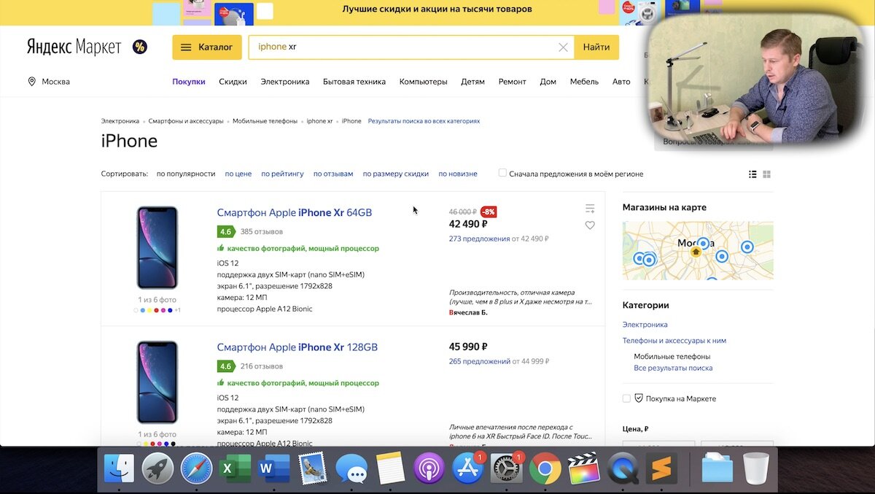This screenshot has height=494, width=875.
Task: Open the Покупки menu item
Action: (x=189, y=82)
